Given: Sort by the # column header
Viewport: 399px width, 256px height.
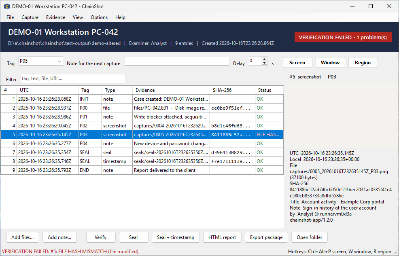Looking at the screenshot, I should (x=9, y=90).
